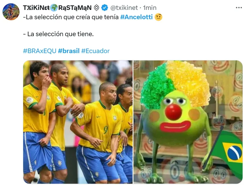This screenshot has width=244, height=185.
Task: Click the blue verified checkmark badge
Action: coord(105,8)
